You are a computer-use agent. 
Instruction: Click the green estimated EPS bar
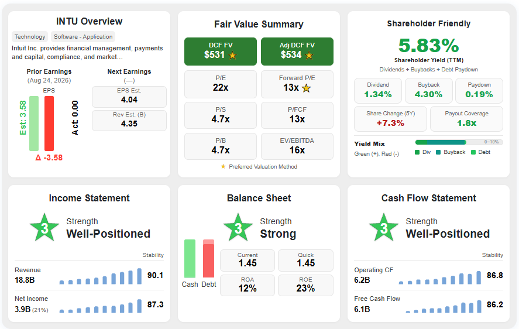34,124
